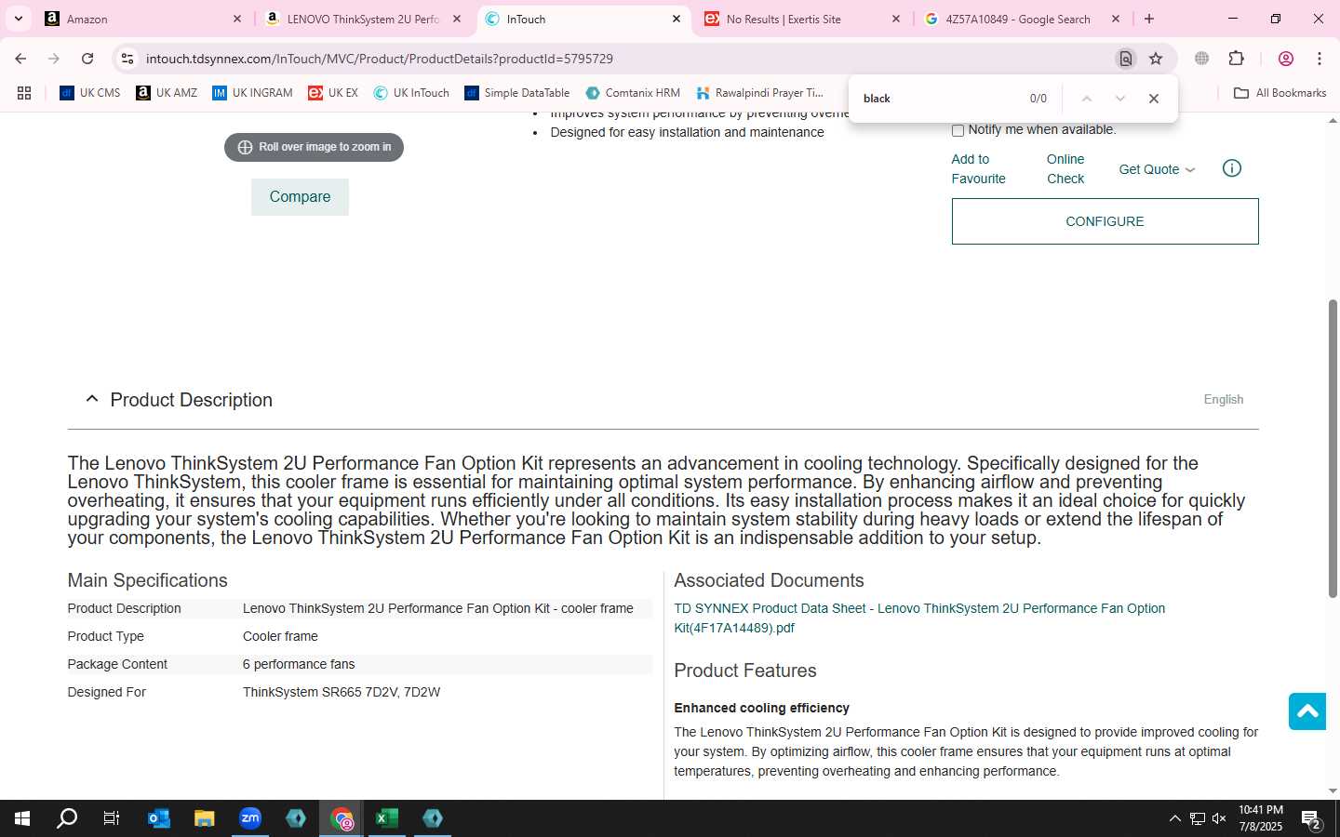The image size is (1340, 837).
Task: Open the Chrome profile avatar
Action: point(1286,59)
